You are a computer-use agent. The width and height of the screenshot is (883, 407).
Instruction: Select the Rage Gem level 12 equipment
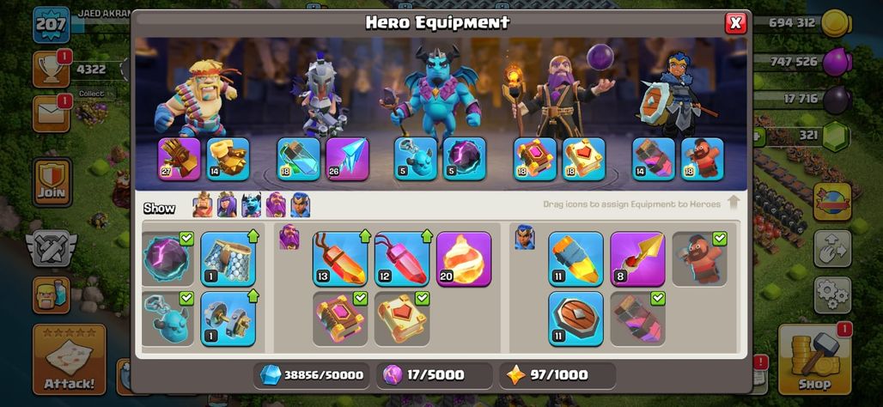click(x=402, y=259)
